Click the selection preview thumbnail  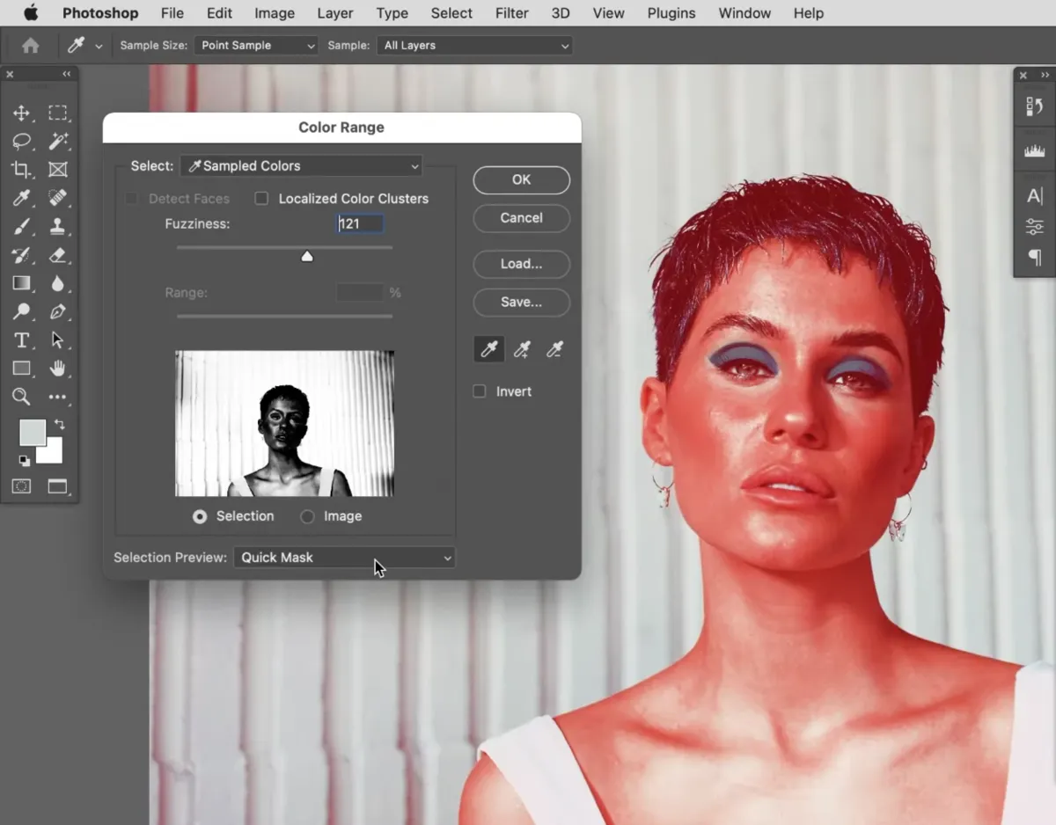(x=284, y=425)
